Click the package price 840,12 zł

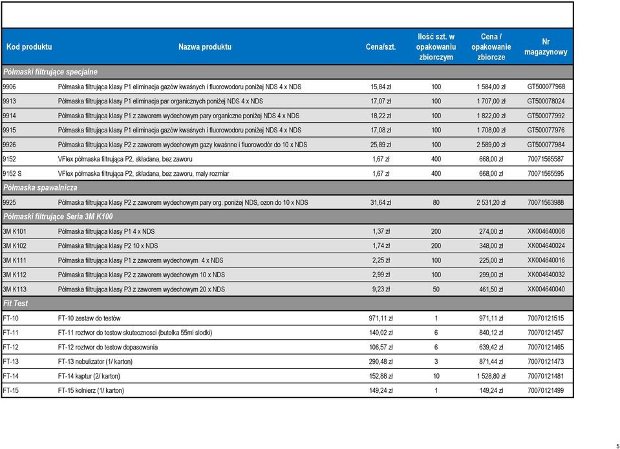491,333
